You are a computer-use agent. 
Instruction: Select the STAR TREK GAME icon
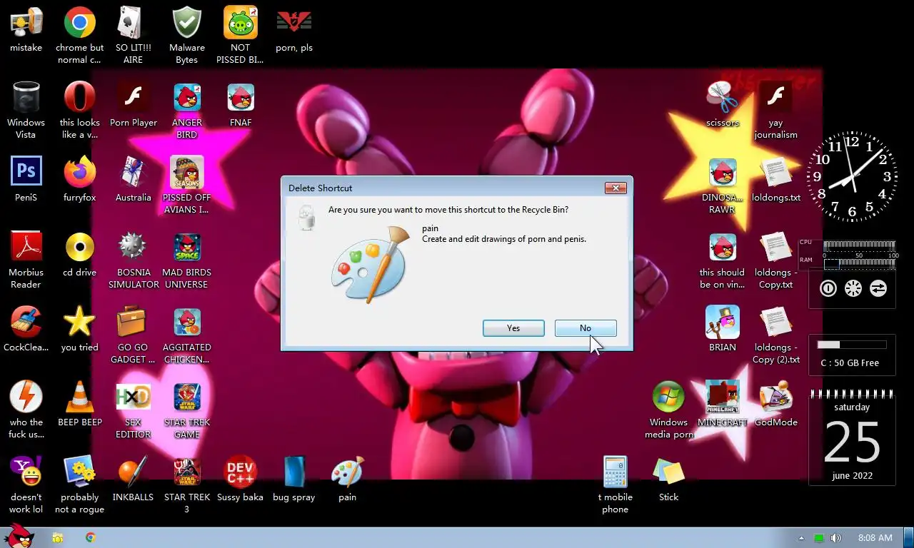coord(187,410)
